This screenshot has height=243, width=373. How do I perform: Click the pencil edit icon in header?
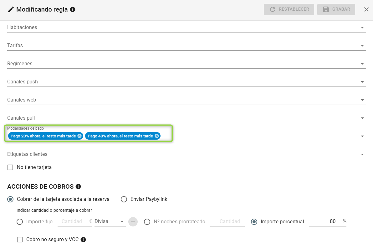(x=11, y=9)
